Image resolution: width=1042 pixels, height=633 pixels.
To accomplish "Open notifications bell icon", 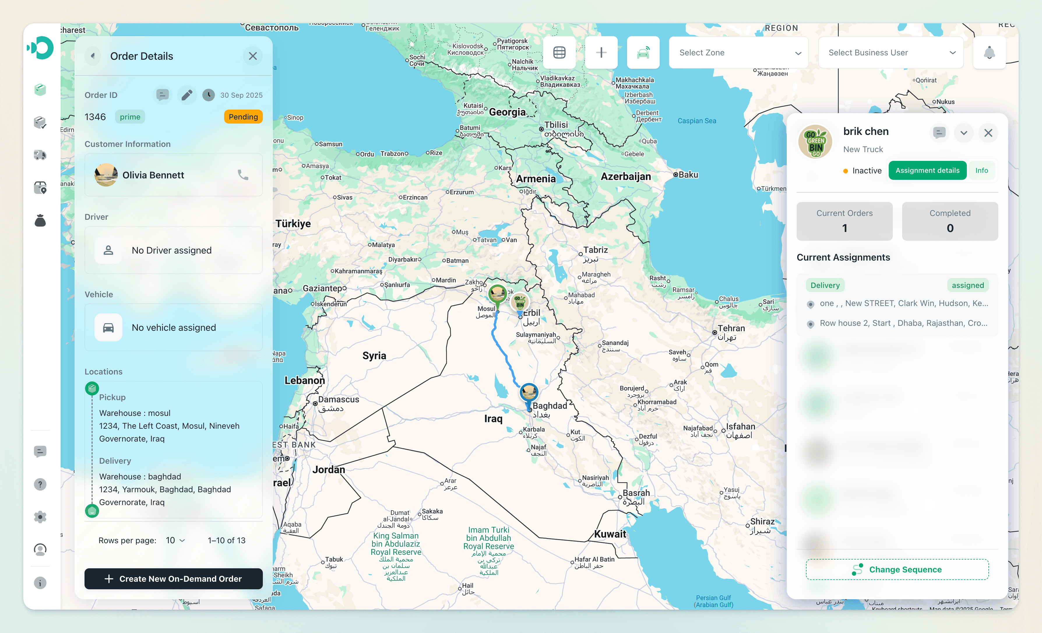I will 989,52.
